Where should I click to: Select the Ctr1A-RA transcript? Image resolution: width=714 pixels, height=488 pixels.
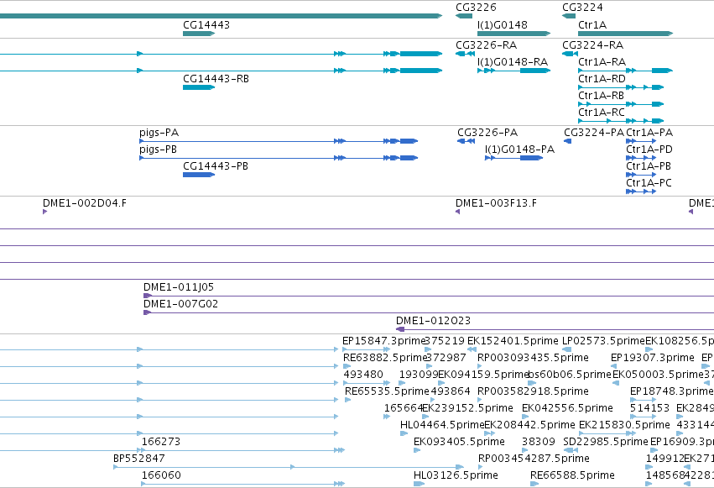click(625, 71)
